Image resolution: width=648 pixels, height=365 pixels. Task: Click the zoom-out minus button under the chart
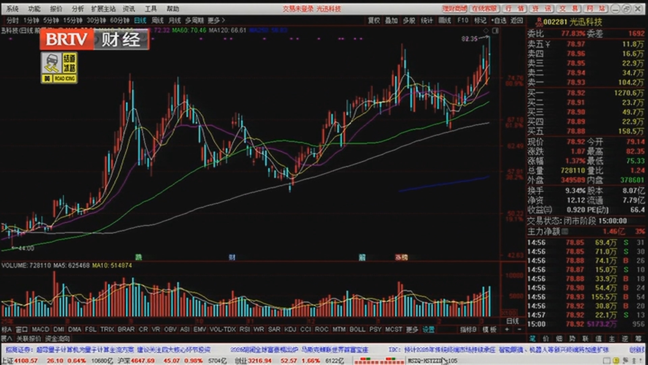pyautogui.click(x=519, y=329)
